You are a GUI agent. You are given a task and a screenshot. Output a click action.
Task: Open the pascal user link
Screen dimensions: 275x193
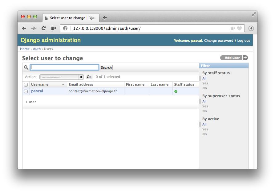click(x=37, y=91)
